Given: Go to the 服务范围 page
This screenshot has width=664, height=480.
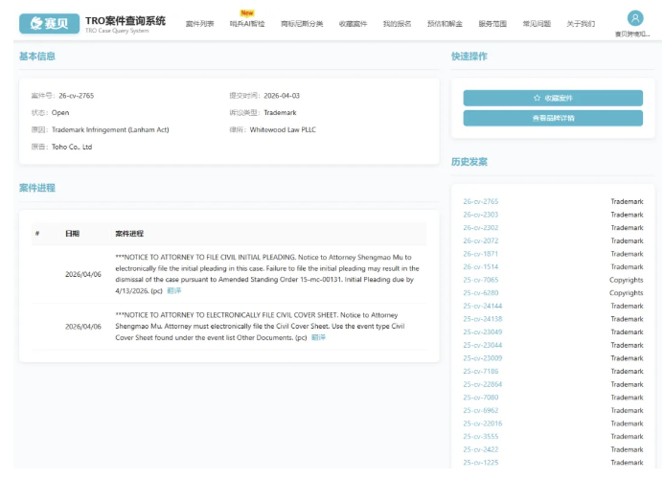Looking at the screenshot, I should tap(492, 23).
